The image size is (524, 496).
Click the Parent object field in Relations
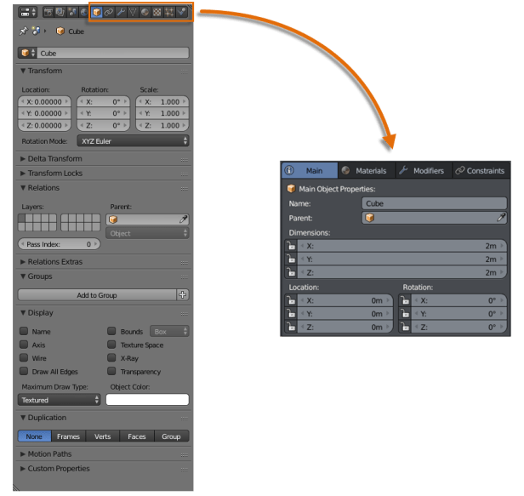pyautogui.click(x=147, y=219)
